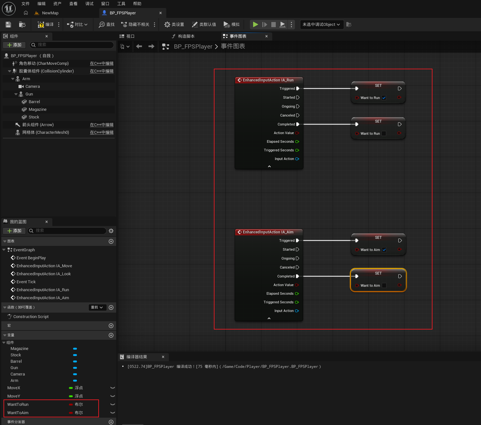Open the 工具 menu
The image size is (481, 425).
pos(121,4)
